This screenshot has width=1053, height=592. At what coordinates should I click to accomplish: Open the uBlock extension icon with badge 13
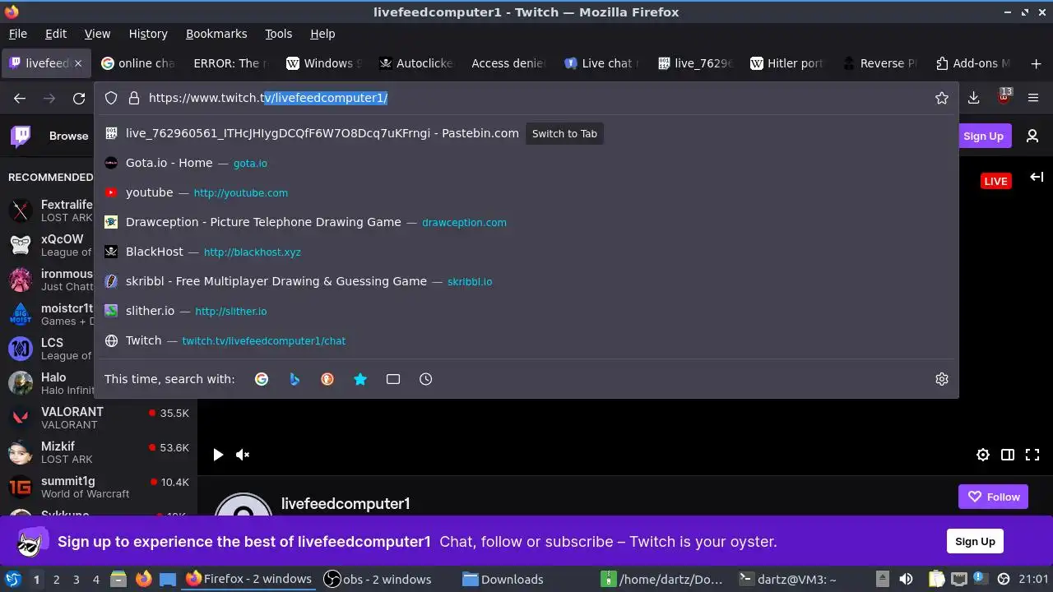pyautogui.click(x=1004, y=96)
